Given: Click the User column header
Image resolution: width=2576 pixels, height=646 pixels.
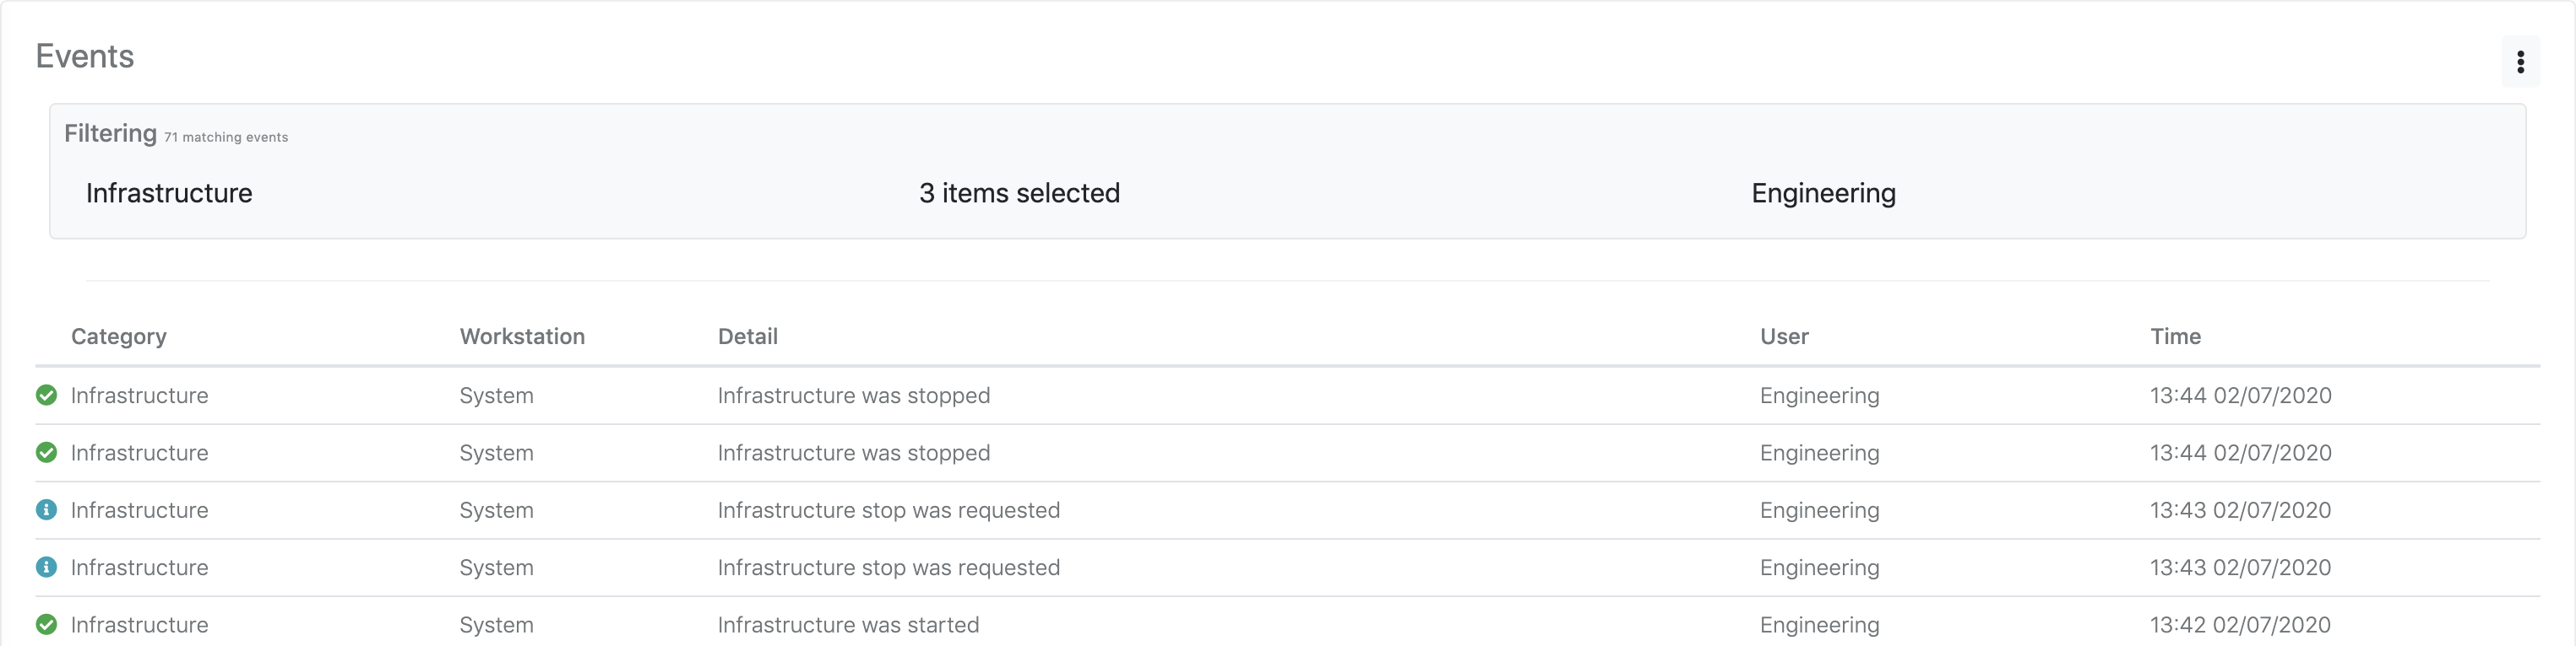Looking at the screenshot, I should click(1784, 336).
